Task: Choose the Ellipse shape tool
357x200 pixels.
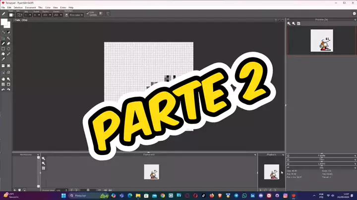Action: pyautogui.click(x=8, y=48)
